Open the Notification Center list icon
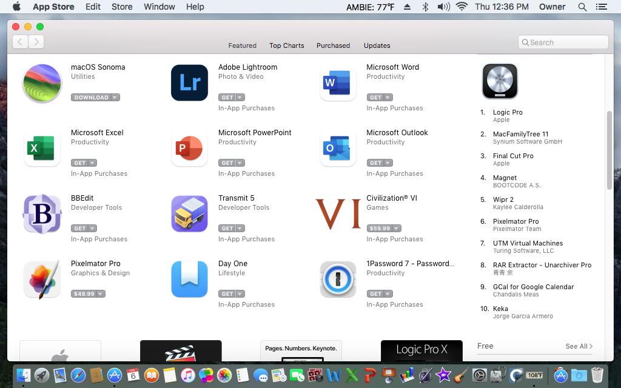Screen dimensions: 621x388 click(x=602, y=7)
